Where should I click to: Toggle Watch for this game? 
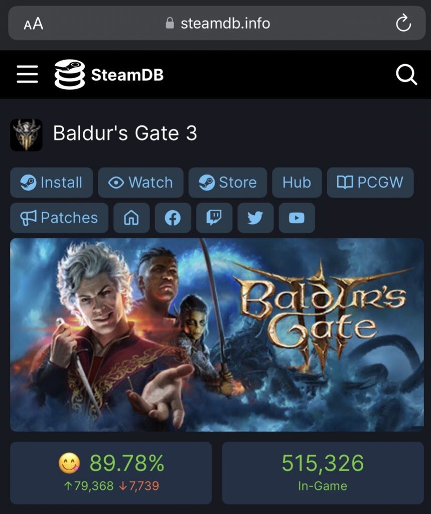point(140,182)
